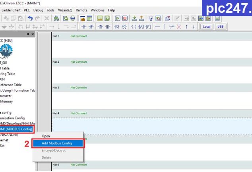Toggle the information output window icon
Viewport: 252px width, 172px height.
coord(89,18)
